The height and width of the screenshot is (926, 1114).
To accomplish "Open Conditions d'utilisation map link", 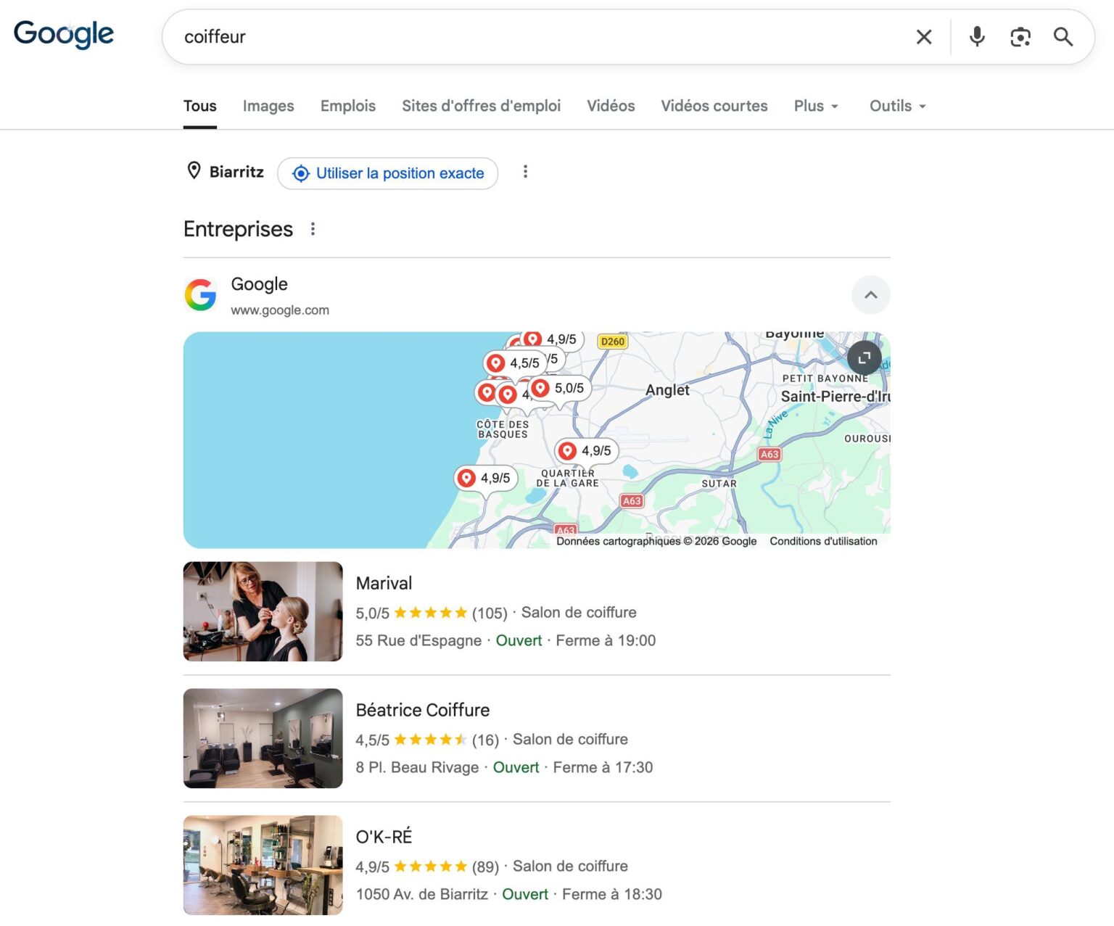I will 823,541.
